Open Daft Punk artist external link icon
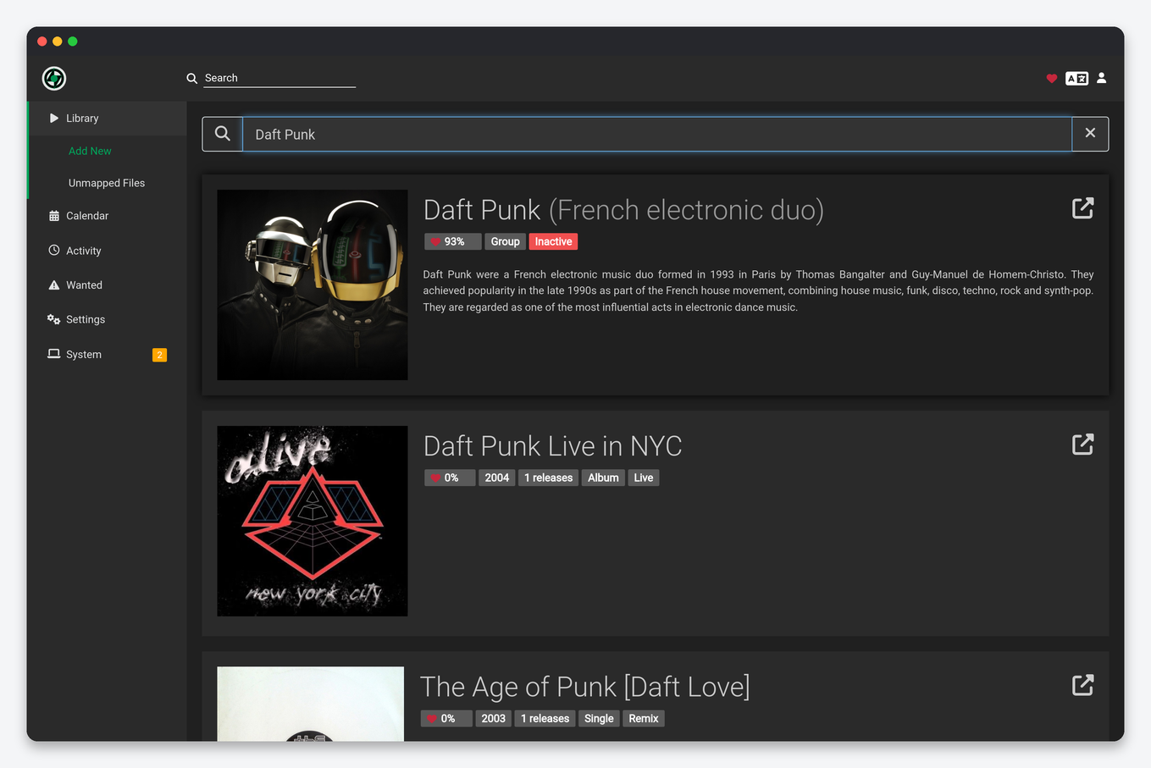The width and height of the screenshot is (1151, 768). click(1082, 208)
